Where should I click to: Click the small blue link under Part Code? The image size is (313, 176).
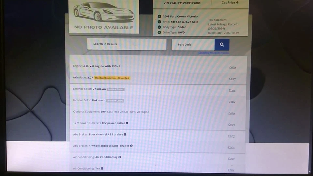click(214, 53)
